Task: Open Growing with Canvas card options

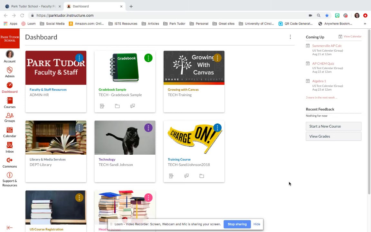Action: coord(217,58)
